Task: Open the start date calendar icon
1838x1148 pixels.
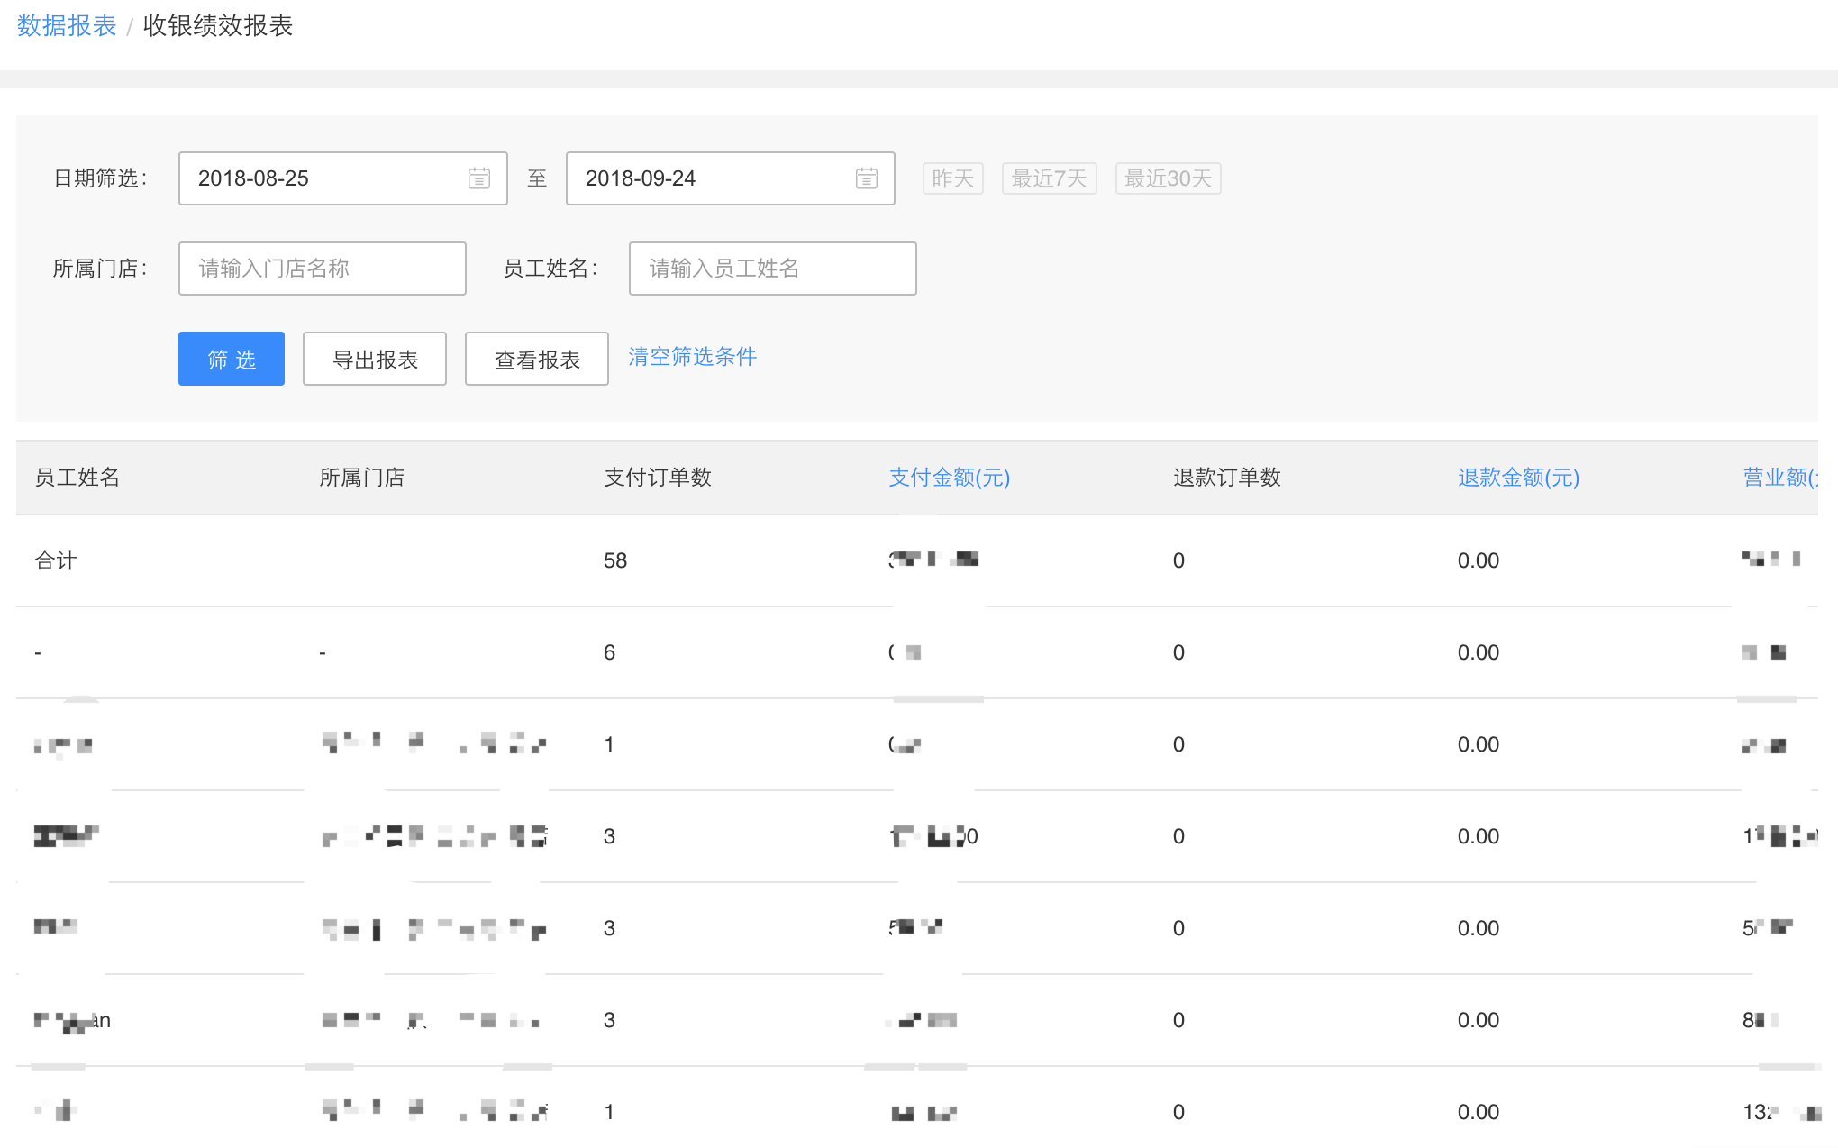Action: tap(479, 178)
